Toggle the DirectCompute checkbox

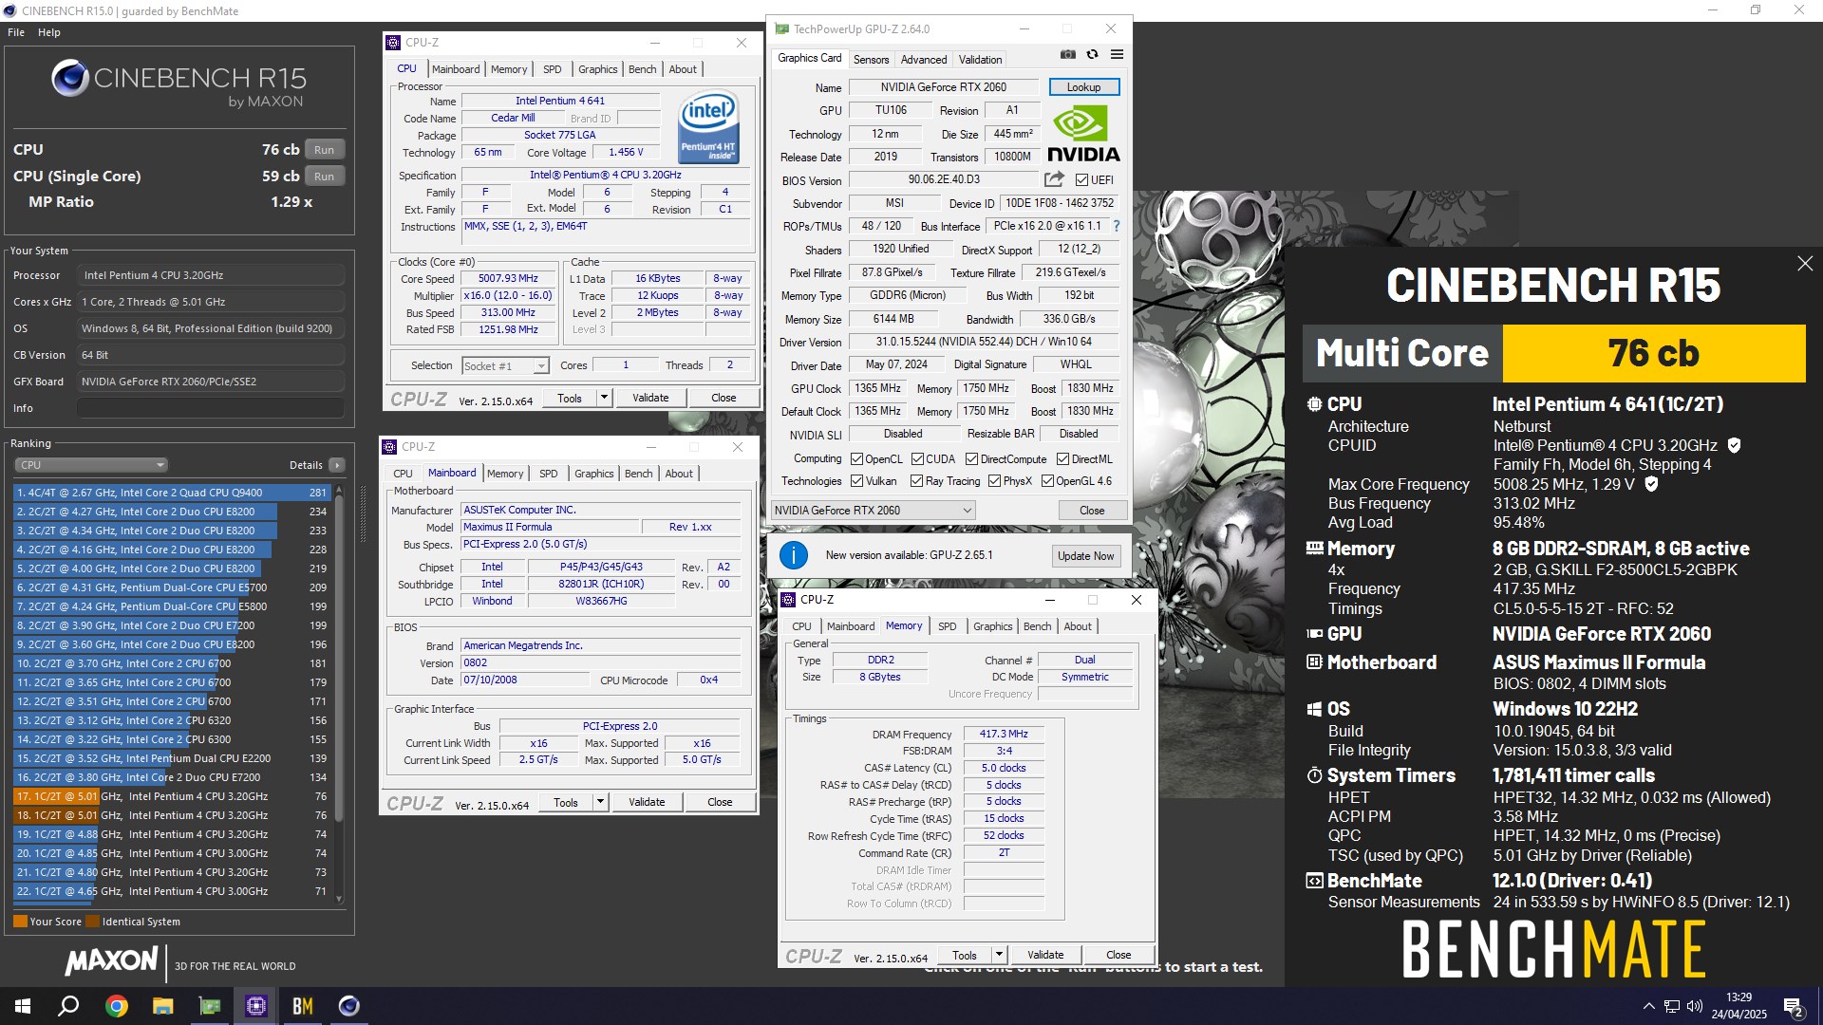coord(971,459)
